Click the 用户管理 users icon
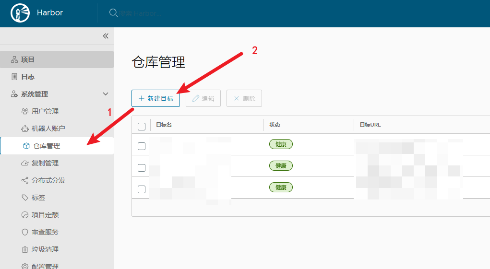 click(25, 111)
